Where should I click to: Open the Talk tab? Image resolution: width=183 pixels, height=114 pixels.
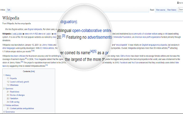point(9,10)
